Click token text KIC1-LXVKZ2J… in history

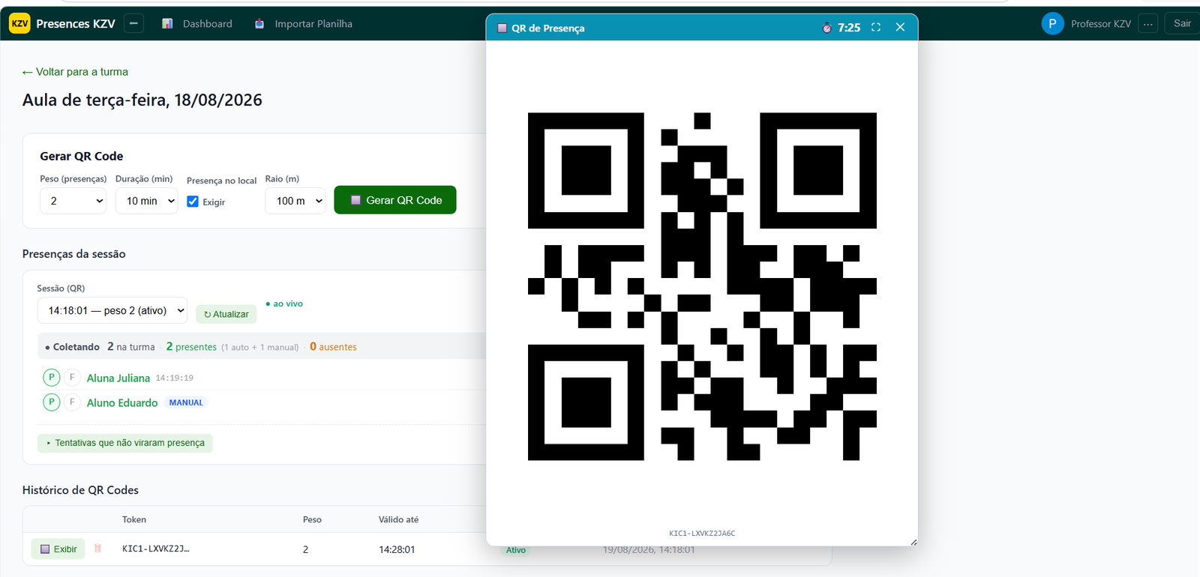point(156,549)
